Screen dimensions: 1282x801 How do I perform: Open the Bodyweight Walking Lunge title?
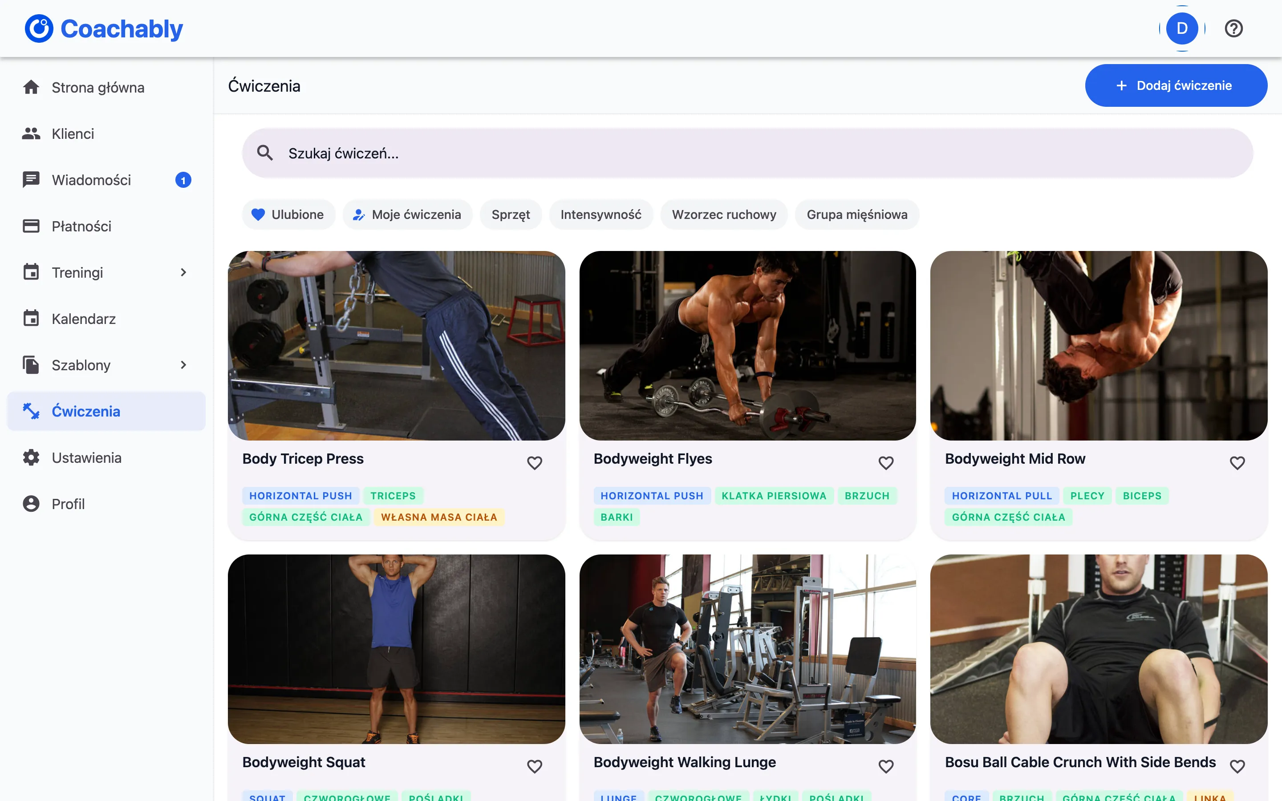pos(685,762)
